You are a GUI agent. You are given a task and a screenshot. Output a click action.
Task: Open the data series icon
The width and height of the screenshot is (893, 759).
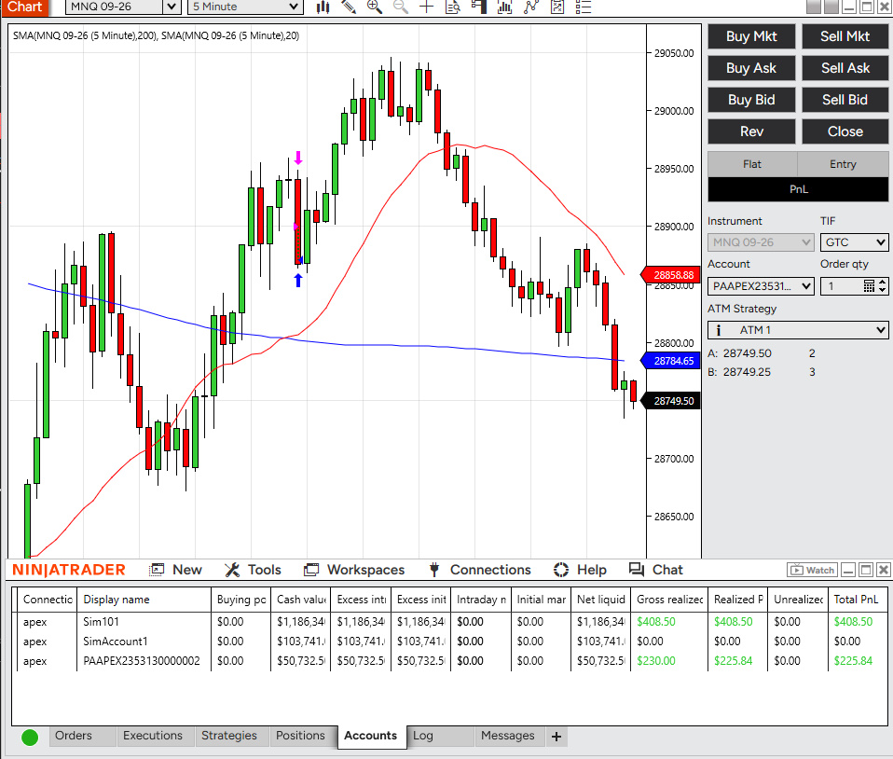coord(504,7)
